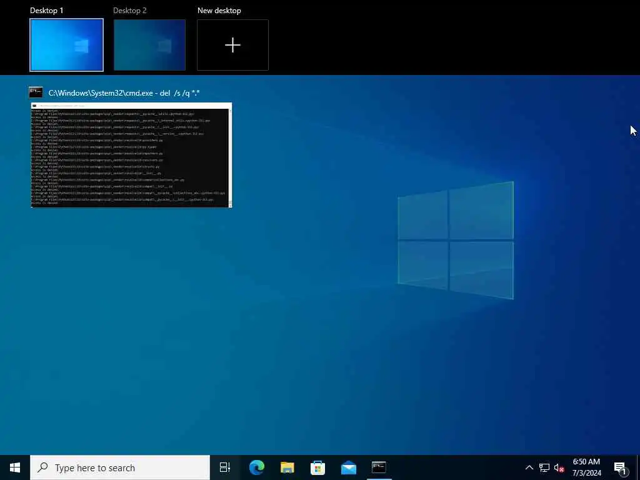This screenshot has height=480, width=640.
Task: Click the muted volume tray icon
Action: point(559,467)
